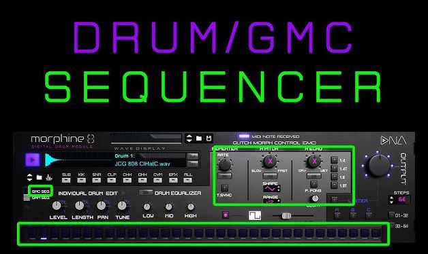Click the lit second step in sequencer row
Image resolution: width=428 pixels, height=254 pixels.
(x=44, y=234)
